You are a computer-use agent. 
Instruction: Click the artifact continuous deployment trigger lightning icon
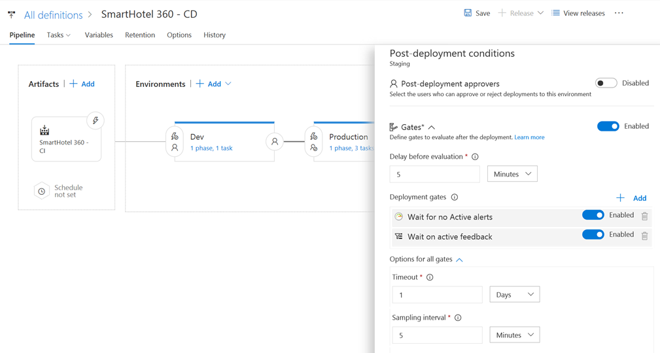pyautogui.click(x=96, y=121)
